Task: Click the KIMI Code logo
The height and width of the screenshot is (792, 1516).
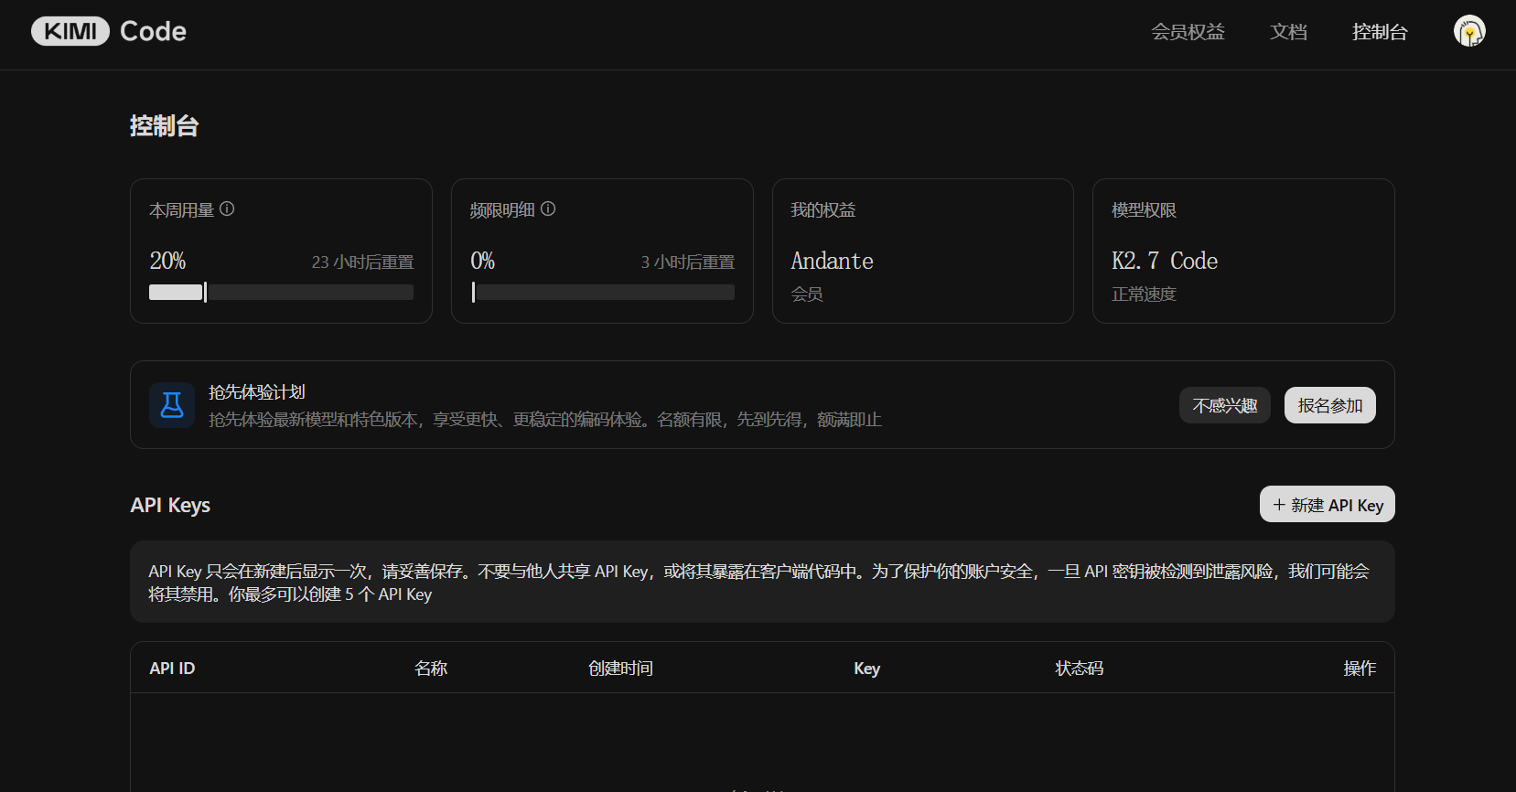Action: point(109,31)
